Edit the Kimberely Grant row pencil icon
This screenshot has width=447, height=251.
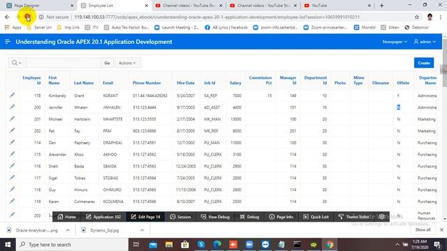[12, 96]
